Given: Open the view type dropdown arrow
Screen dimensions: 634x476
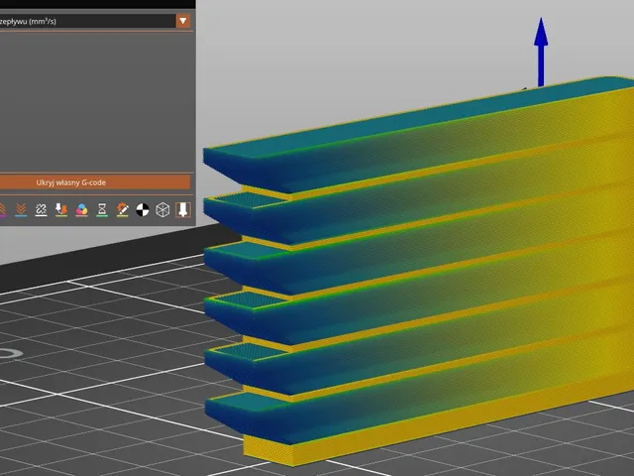Looking at the screenshot, I should 182,21.
